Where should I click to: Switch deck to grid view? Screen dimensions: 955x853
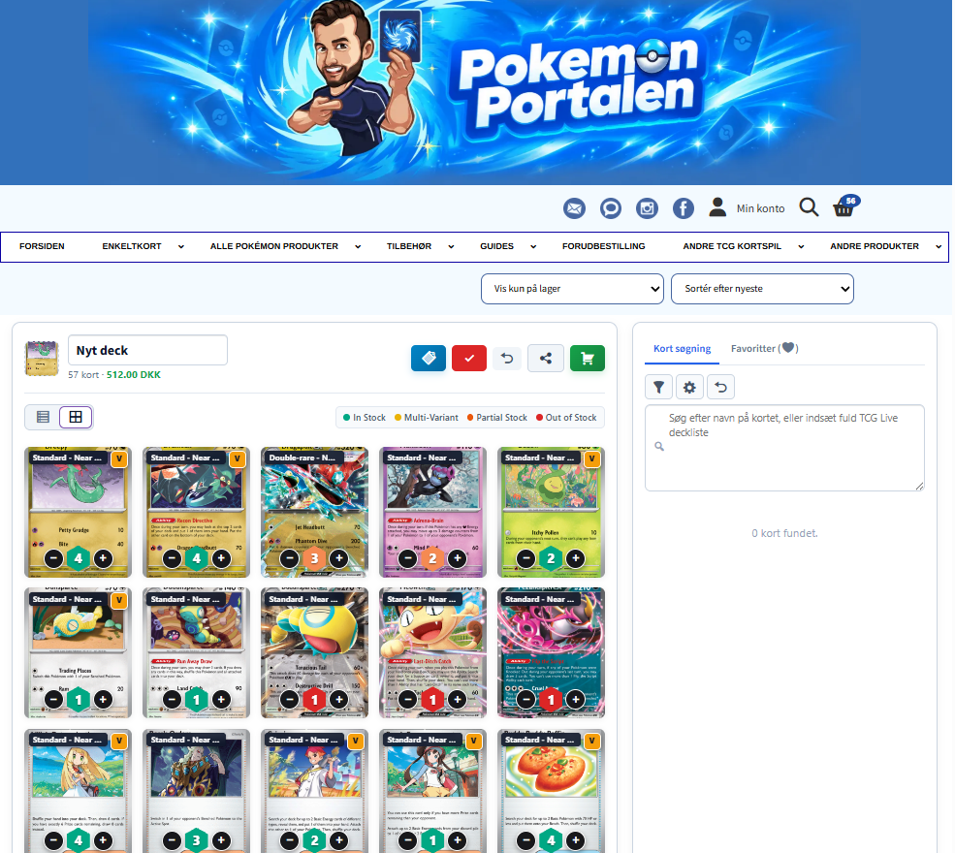pos(76,417)
